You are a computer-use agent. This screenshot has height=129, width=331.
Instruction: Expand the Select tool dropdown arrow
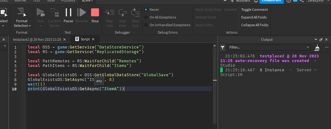click(x=3, y=26)
